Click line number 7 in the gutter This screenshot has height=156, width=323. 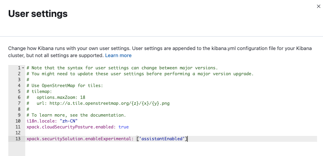(19, 103)
